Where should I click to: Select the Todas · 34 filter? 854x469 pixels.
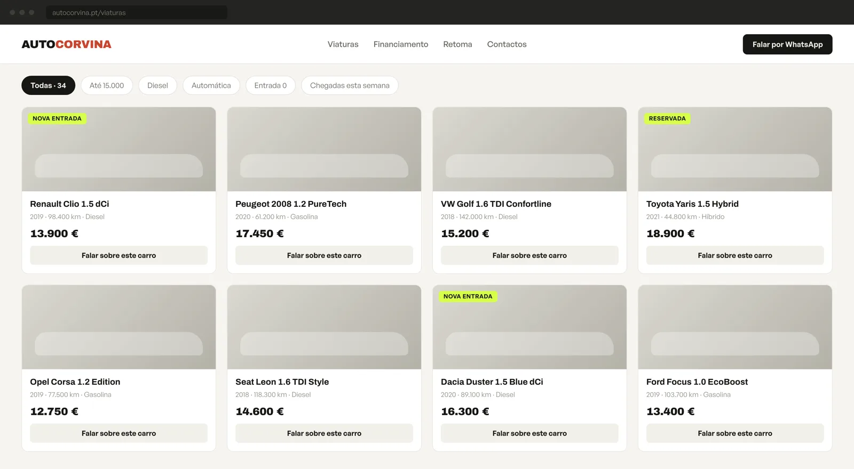point(48,85)
